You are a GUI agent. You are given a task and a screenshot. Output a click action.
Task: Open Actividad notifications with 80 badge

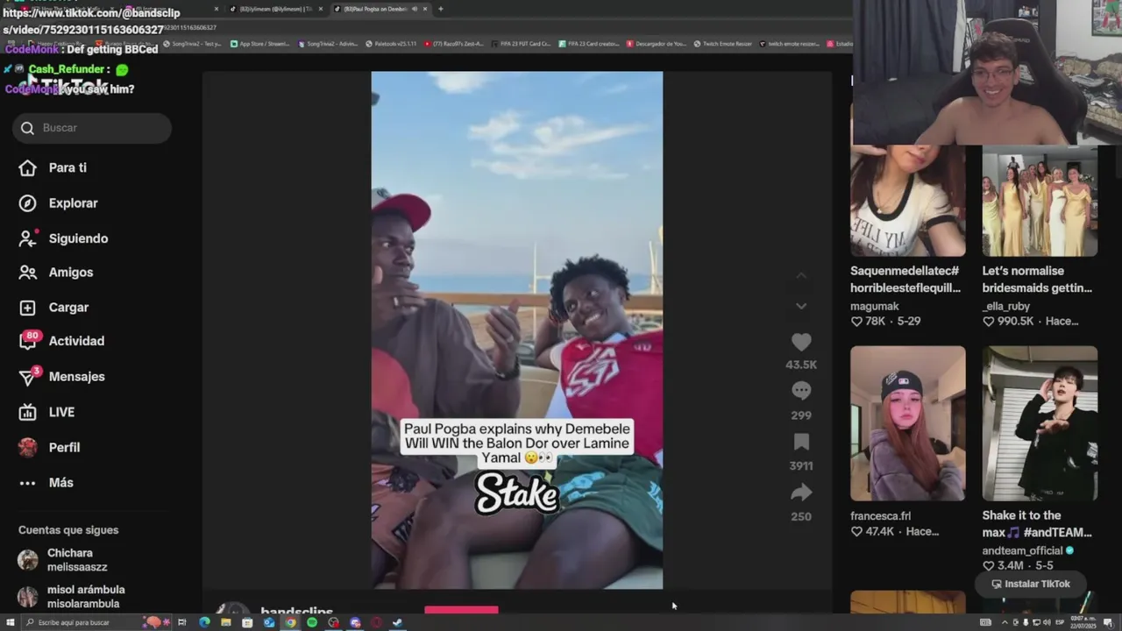coord(61,341)
